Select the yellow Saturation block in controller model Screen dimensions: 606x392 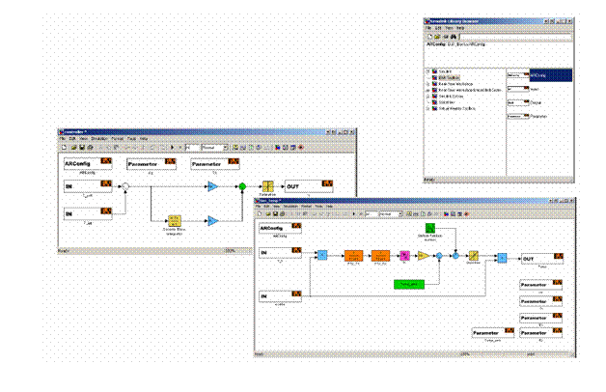pyautogui.click(x=268, y=186)
